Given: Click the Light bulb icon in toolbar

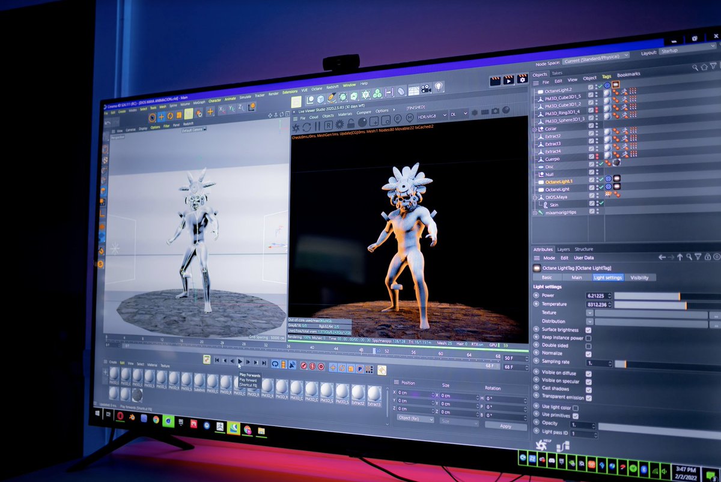Looking at the screenshot, I should (x=439, y=86).
